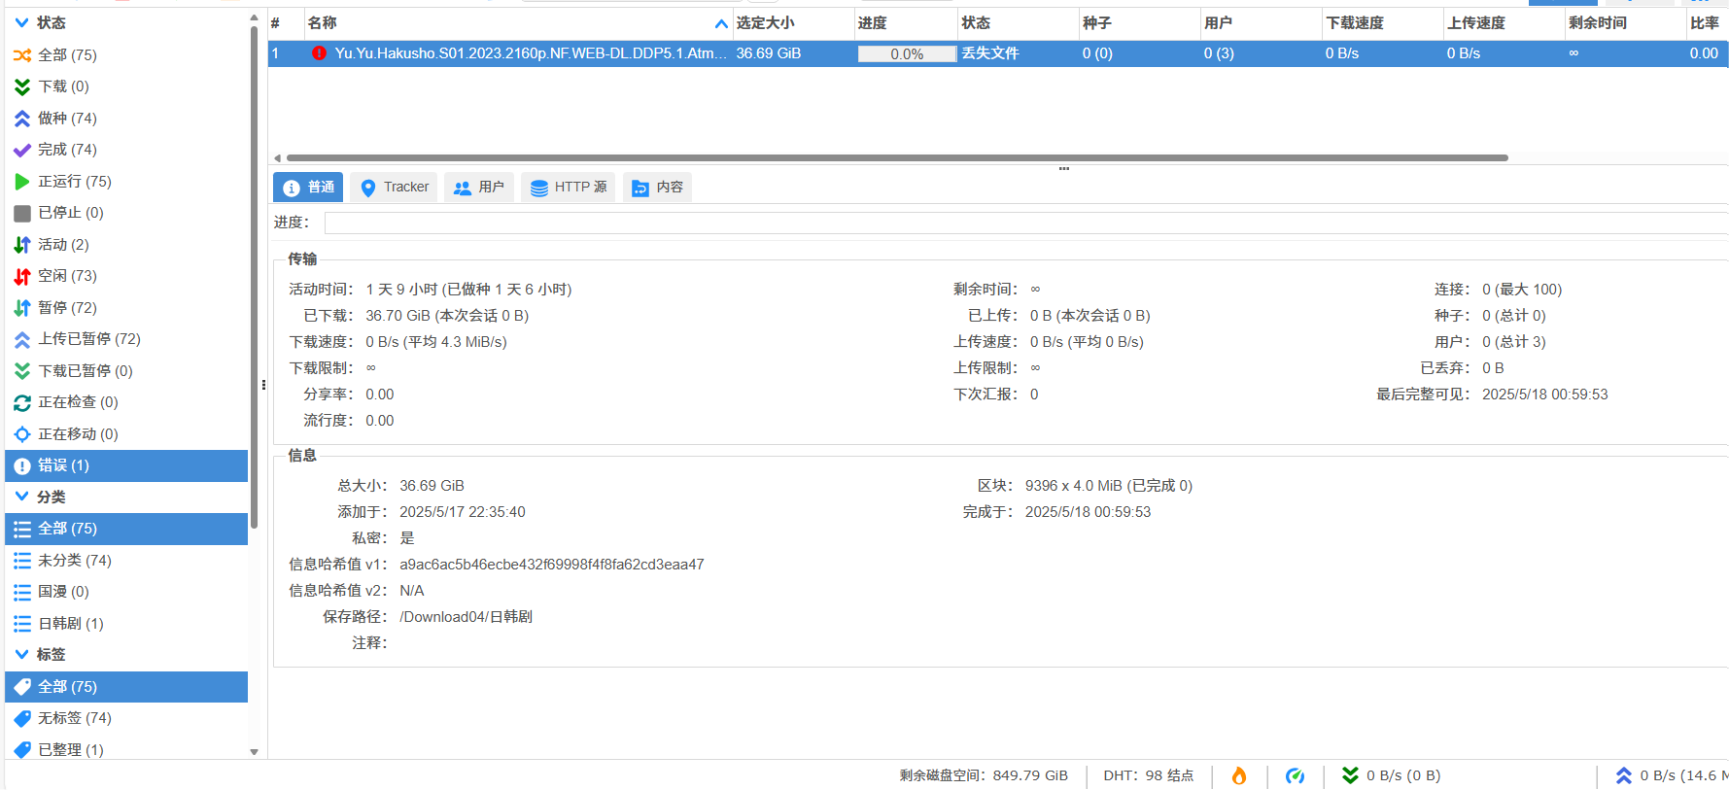Click the blue upload speed arrows in status bar
Screen dimensions: 1729x790
1623,775
